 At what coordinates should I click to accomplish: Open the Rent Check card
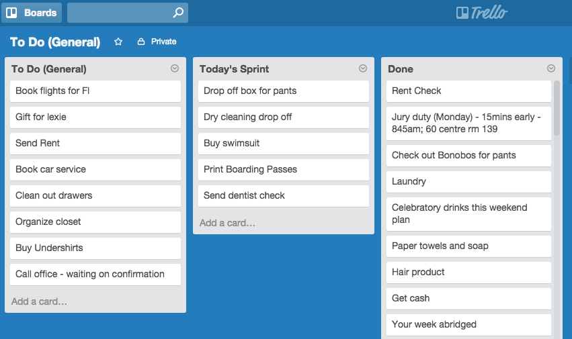[x=468, y=91]
